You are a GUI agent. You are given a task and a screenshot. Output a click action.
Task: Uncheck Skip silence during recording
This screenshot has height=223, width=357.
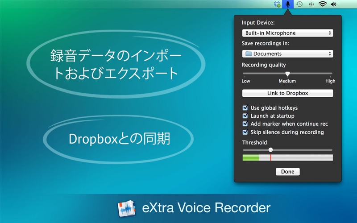coord(245,132)
